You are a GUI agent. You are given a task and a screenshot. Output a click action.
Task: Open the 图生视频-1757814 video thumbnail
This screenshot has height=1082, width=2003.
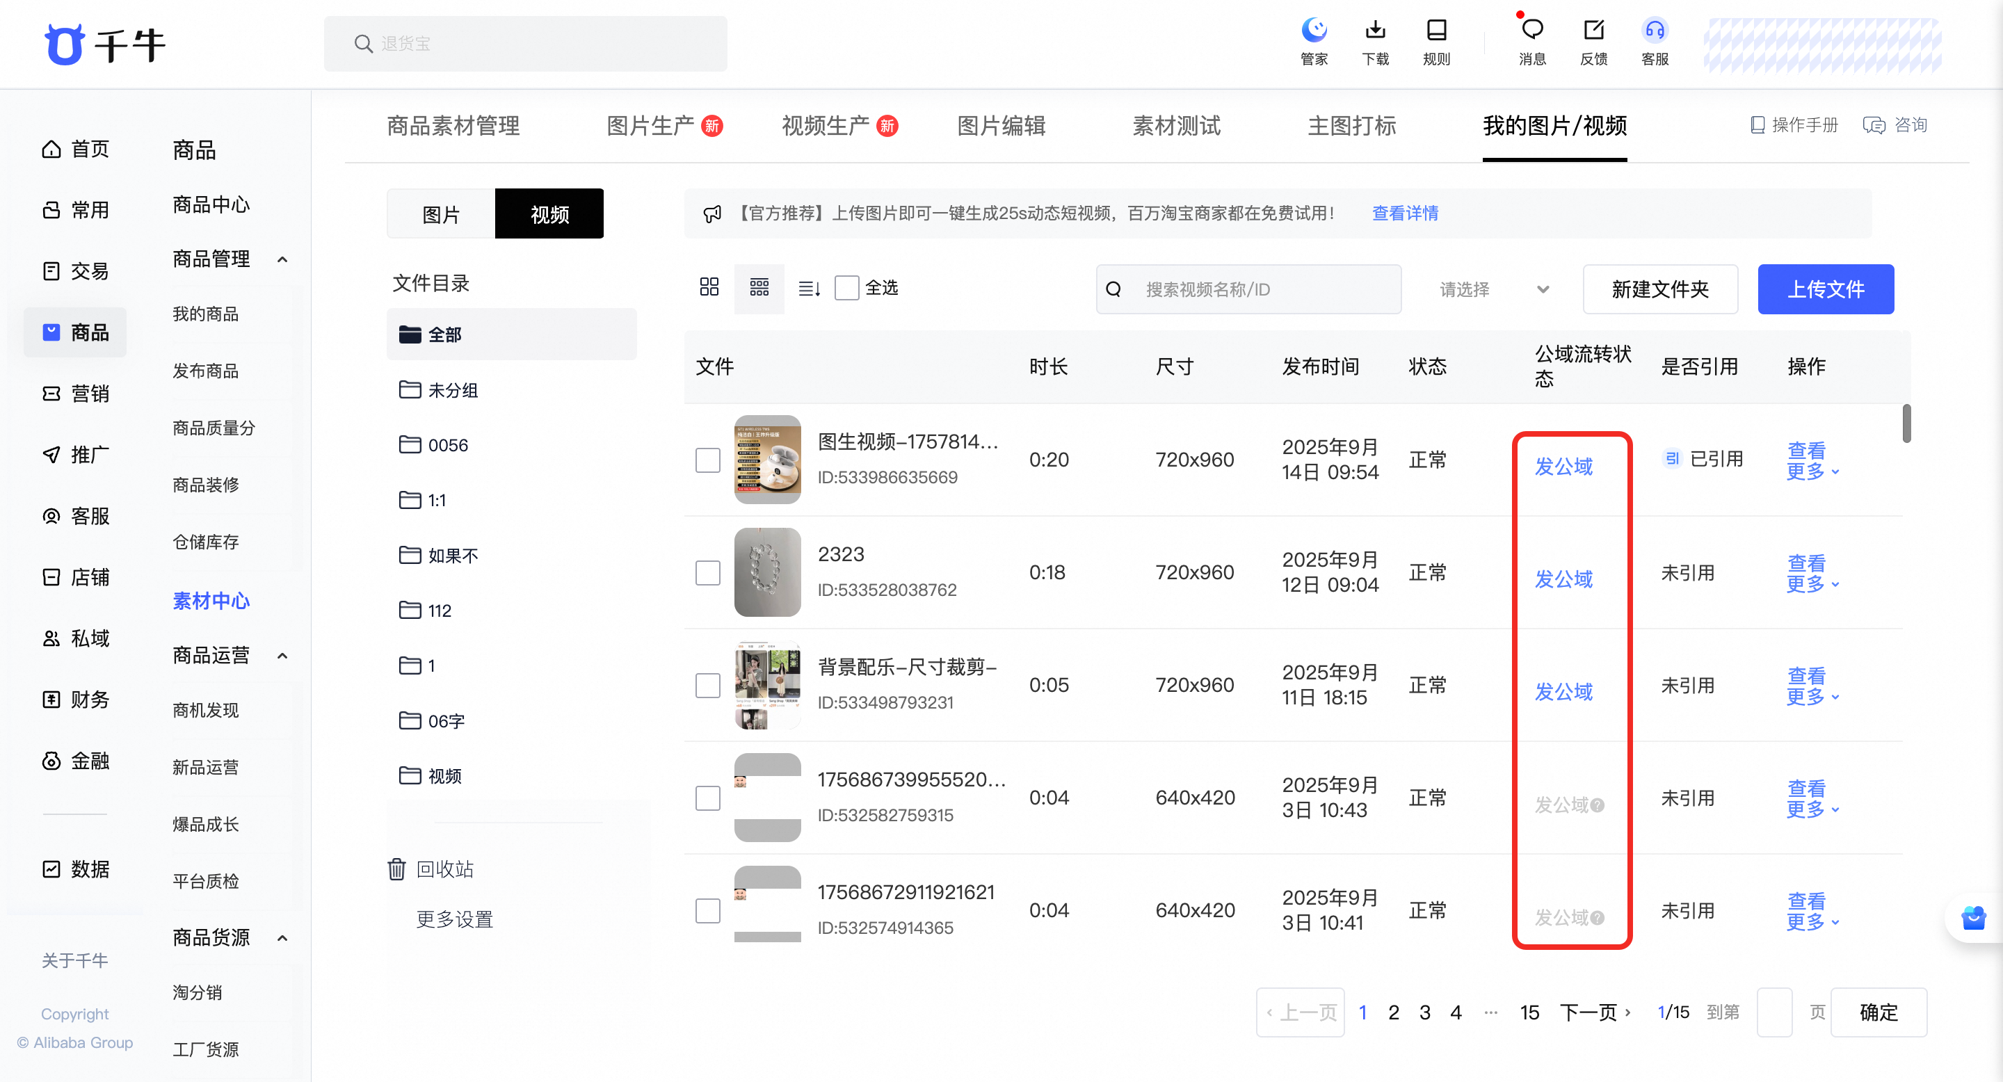[766, 460]
